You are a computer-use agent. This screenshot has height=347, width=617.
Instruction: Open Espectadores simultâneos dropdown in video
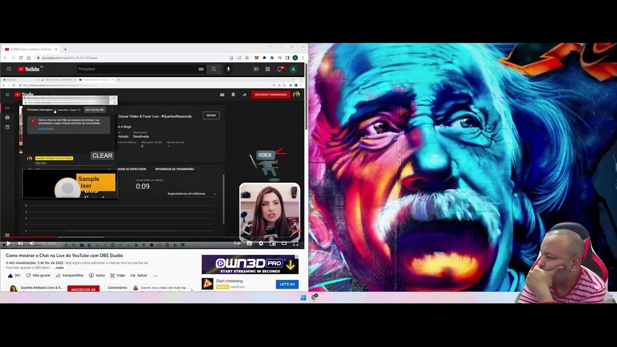192,194
